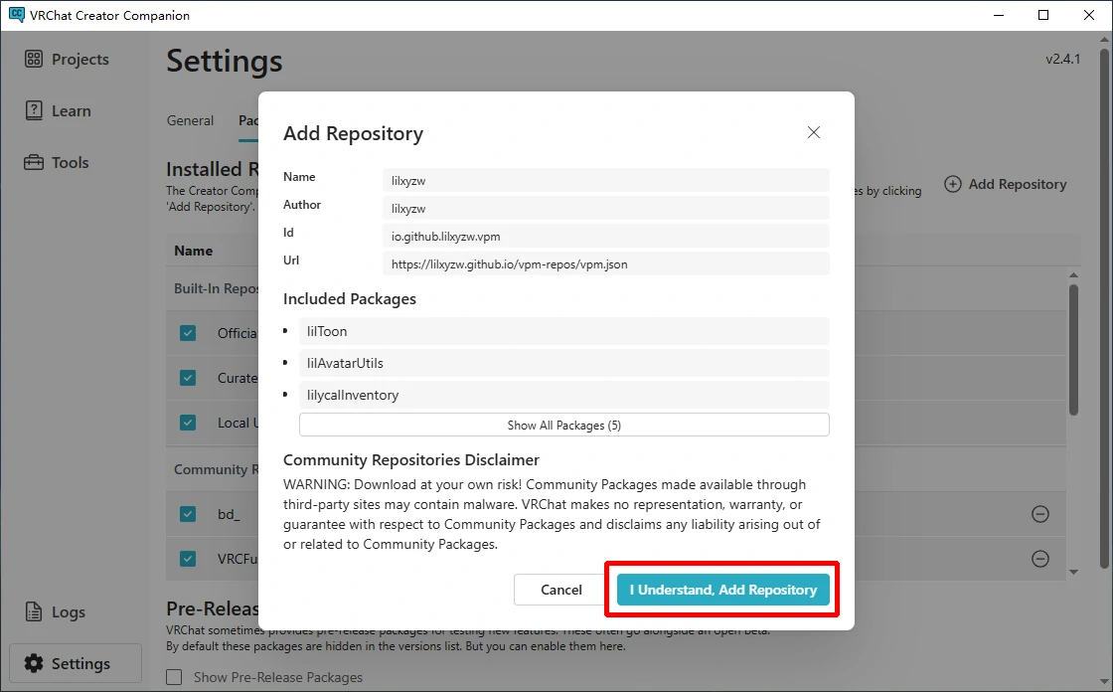Open the Logs document icon
The image size is (1113, 692).
click(x=35, y=612)
